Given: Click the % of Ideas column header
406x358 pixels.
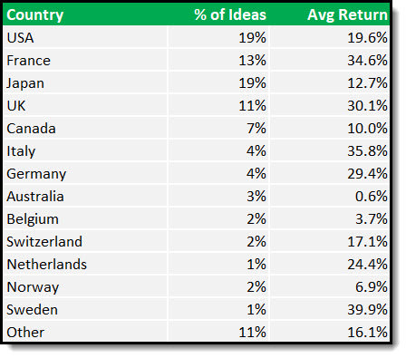Looking at the screenshot, I should point(218,15).
